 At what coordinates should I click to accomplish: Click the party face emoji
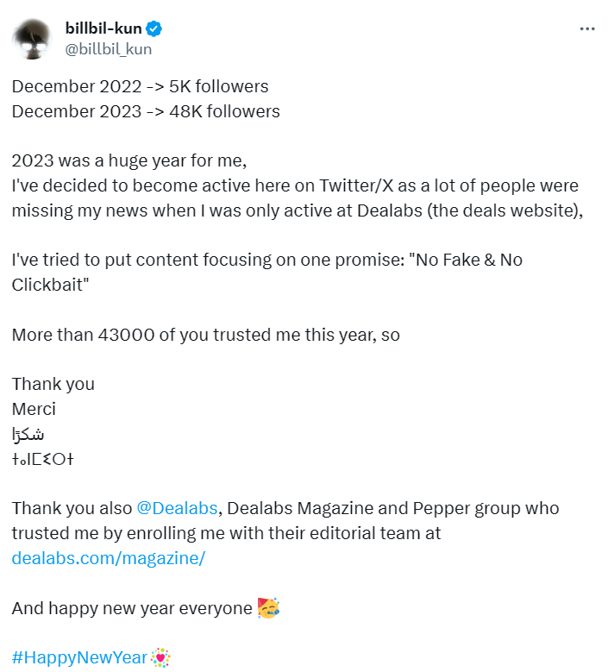pyautogui.click(x=268, y=608)
